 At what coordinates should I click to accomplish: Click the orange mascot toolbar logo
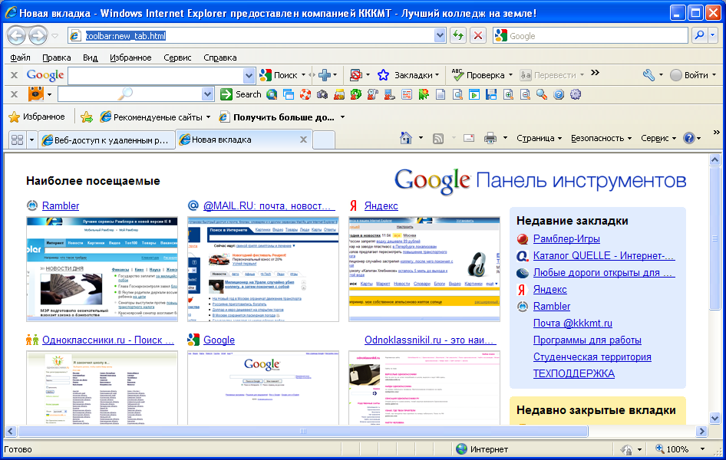tap(35, 94)
